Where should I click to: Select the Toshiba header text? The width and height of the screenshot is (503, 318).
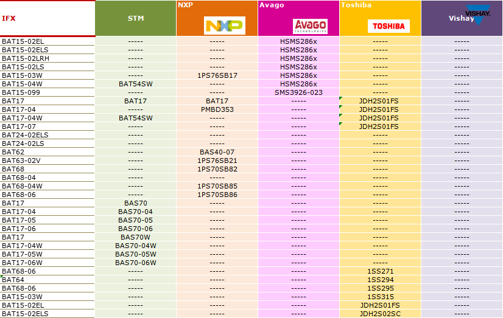point(356,5)
